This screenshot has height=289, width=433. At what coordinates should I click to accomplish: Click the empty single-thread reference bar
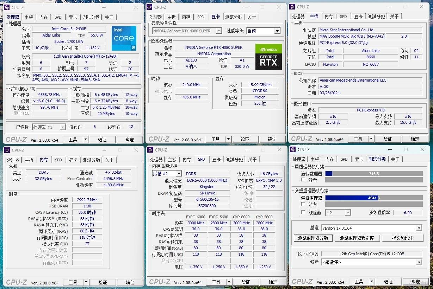[374, 180]
